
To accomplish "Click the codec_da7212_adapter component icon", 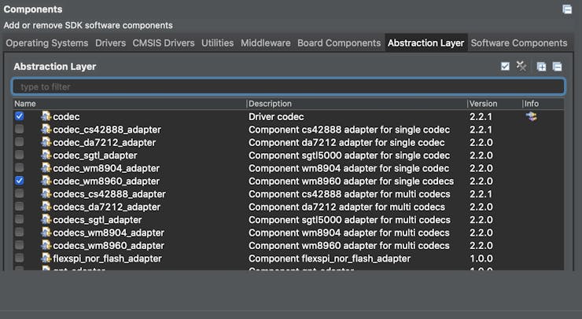I will (x=46, y=142).
